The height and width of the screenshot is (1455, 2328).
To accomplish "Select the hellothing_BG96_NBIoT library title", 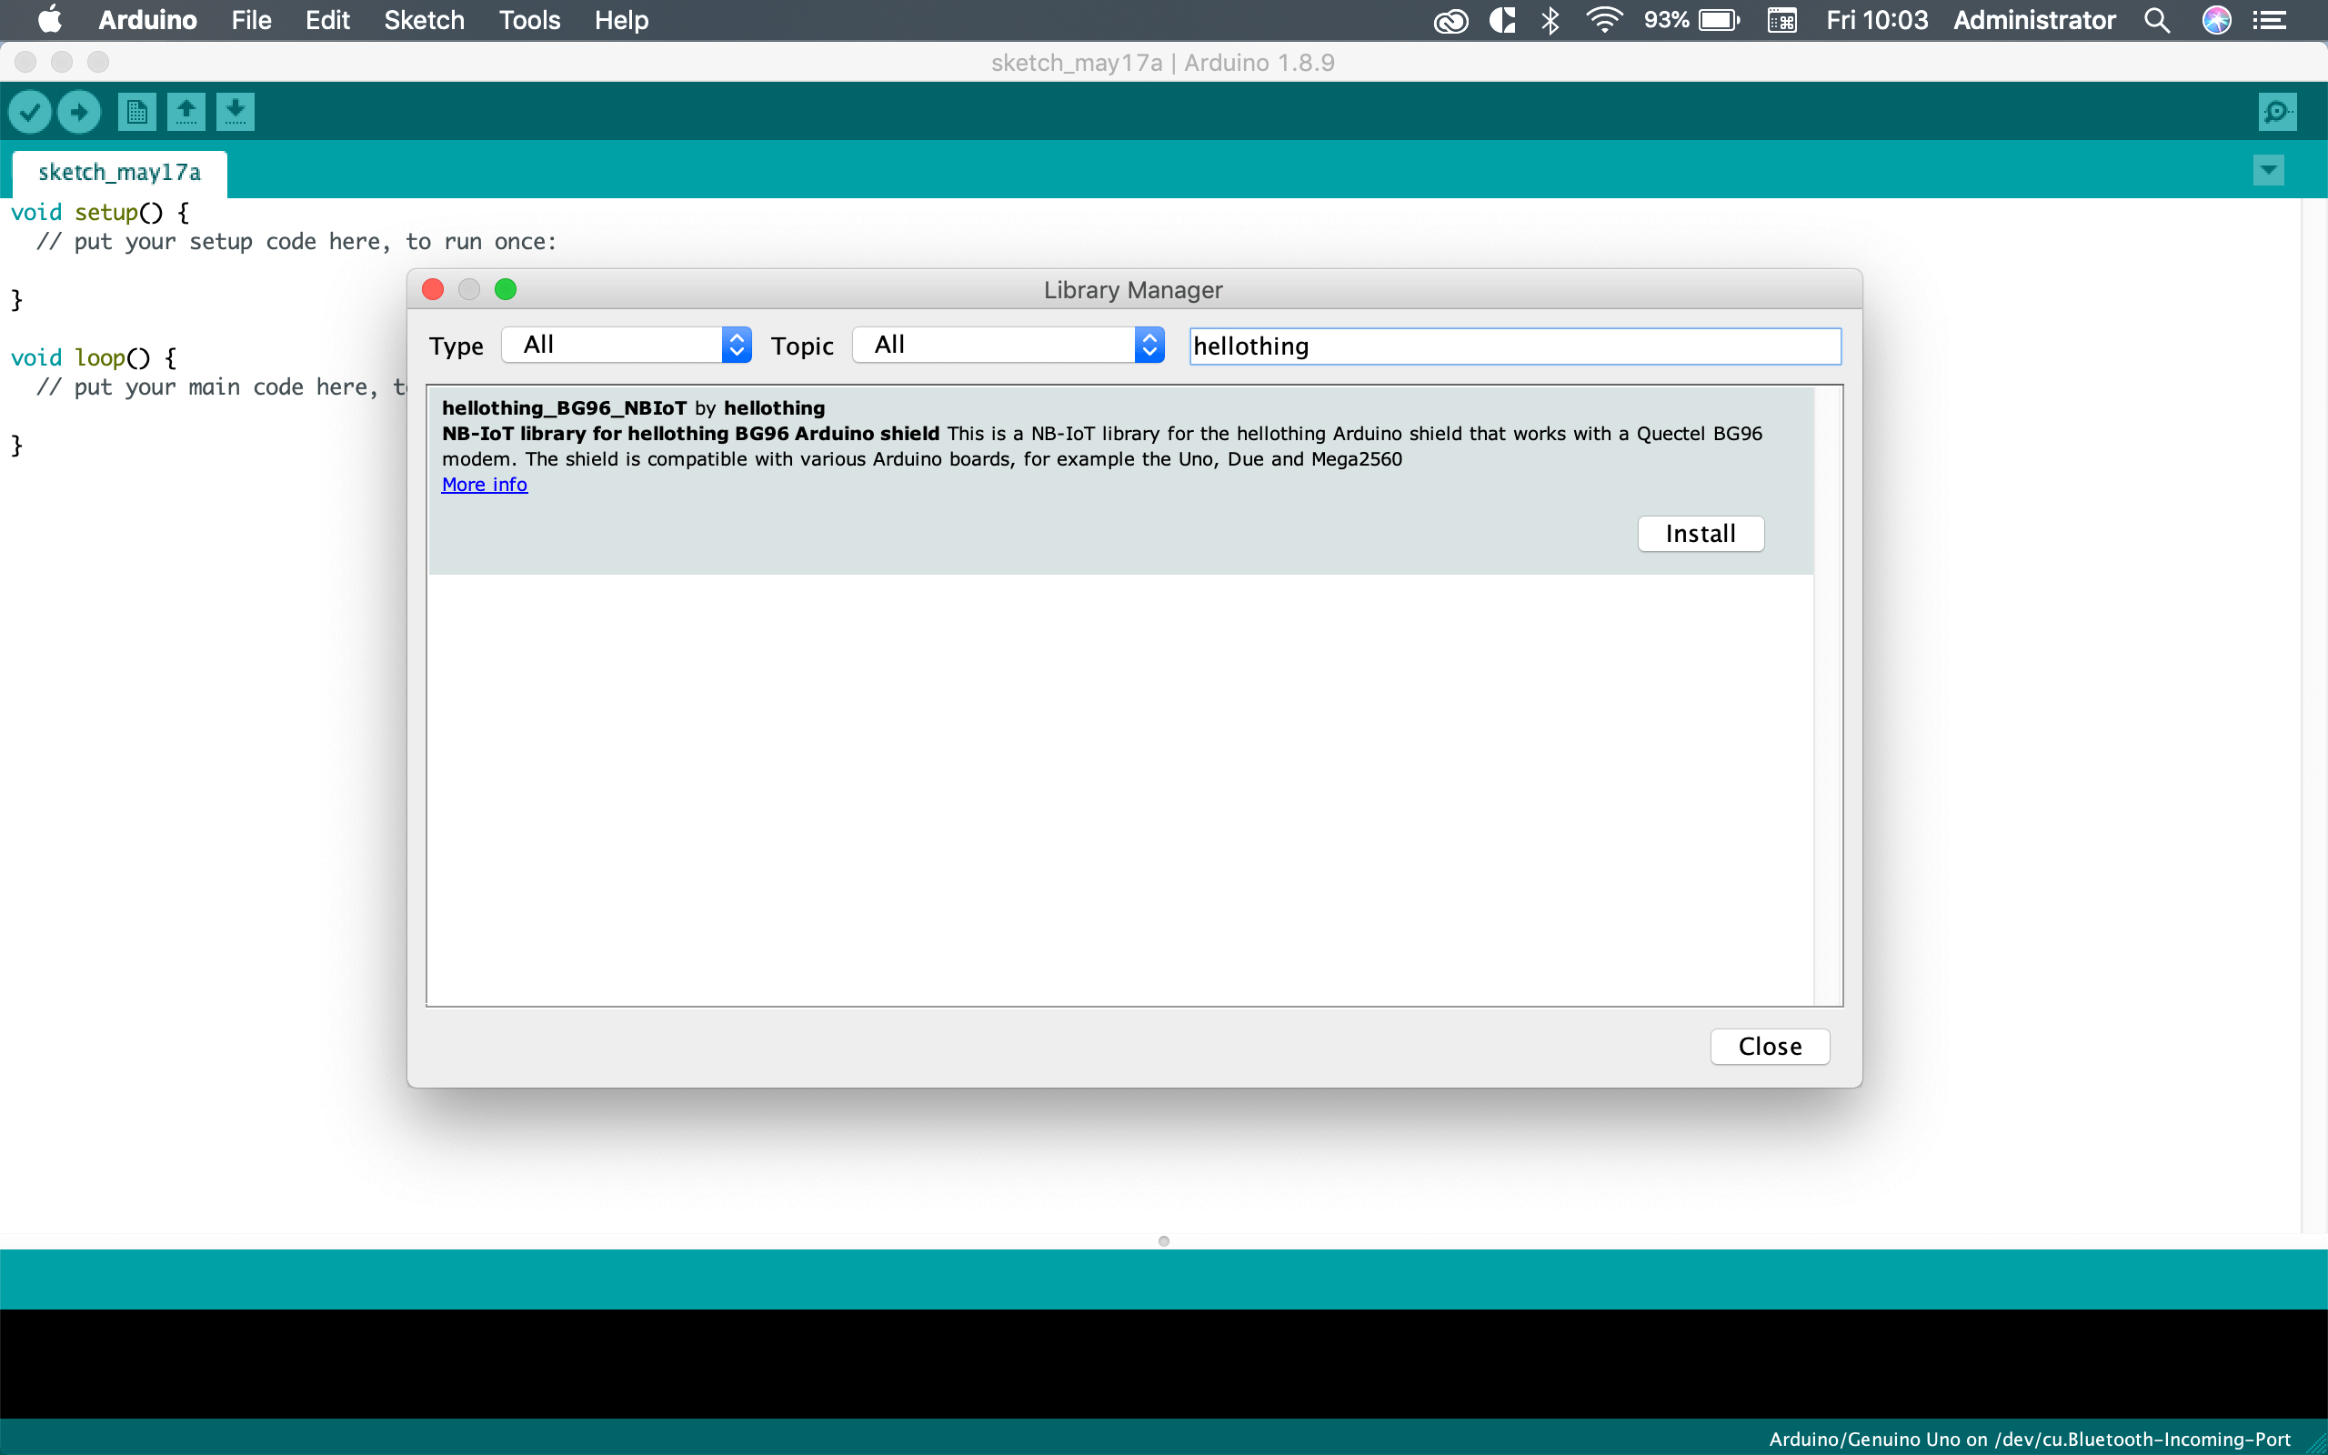I will (x=565, y=408).
